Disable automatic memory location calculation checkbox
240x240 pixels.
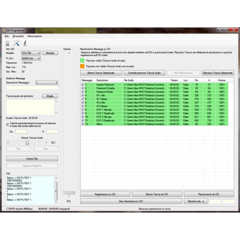7,125
